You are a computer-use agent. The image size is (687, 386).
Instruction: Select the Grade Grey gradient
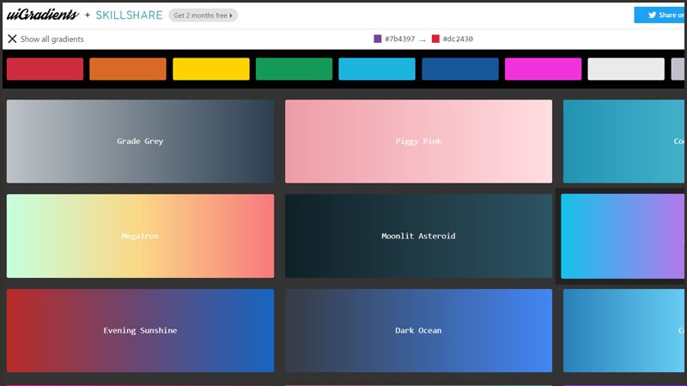tap(140, 142)
